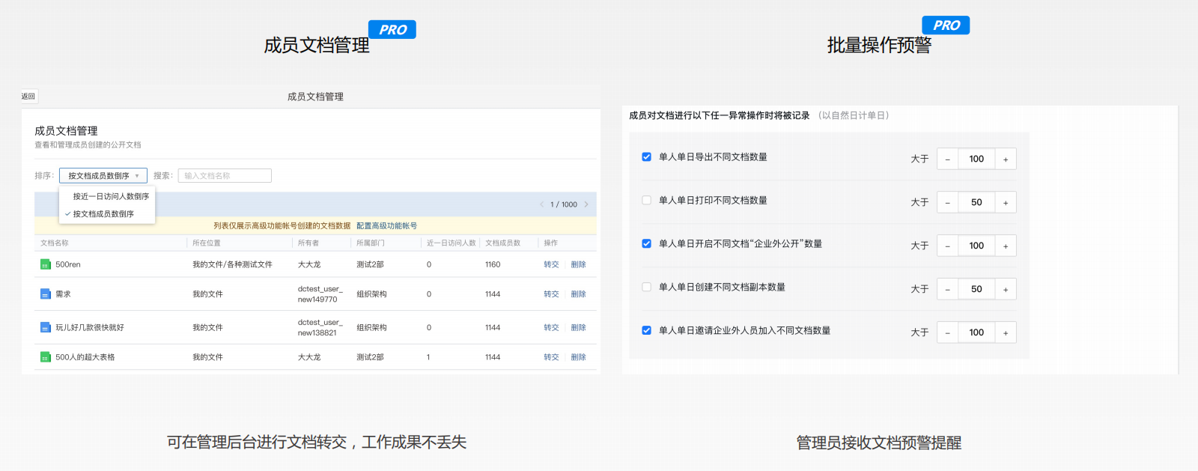Decrease the 企业外公开 threshold with minus

[947, 246]
